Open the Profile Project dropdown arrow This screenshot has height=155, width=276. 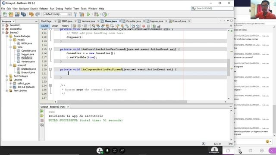click(x=109, y=14)
